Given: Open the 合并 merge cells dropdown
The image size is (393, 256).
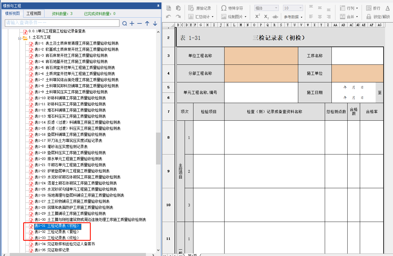Looking at the screenshot, I should pos(349,17).
